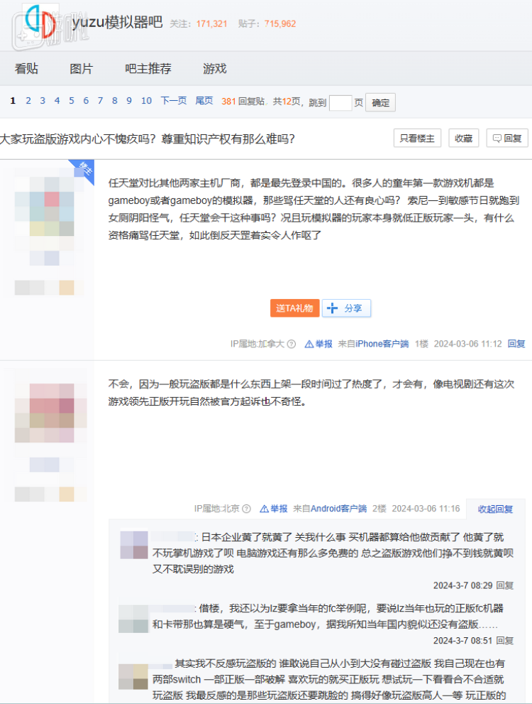Screen dimensions: 532x704
Task: Collapse replies with 收起回复
Action: (495, 509)
